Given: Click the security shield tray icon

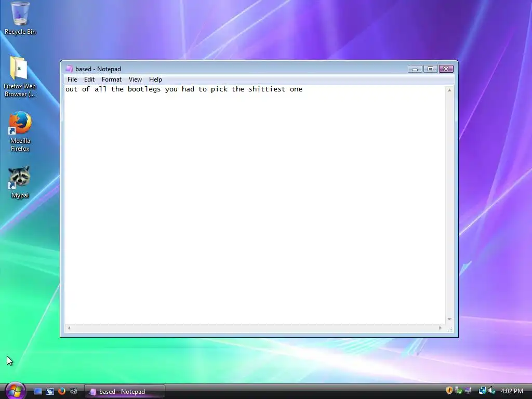Looking at the screenshot, I should click(x=449, y=391).
